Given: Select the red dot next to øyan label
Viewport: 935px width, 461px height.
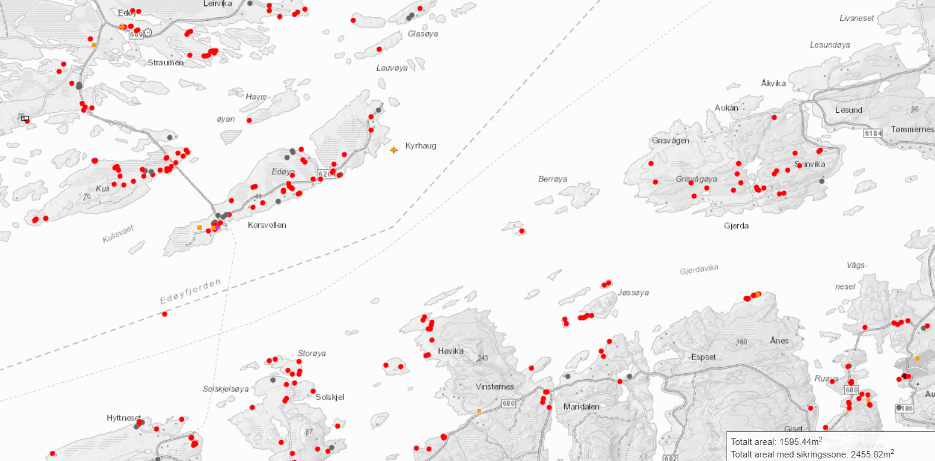Looking at the screenshot, I should pos(249,120).
